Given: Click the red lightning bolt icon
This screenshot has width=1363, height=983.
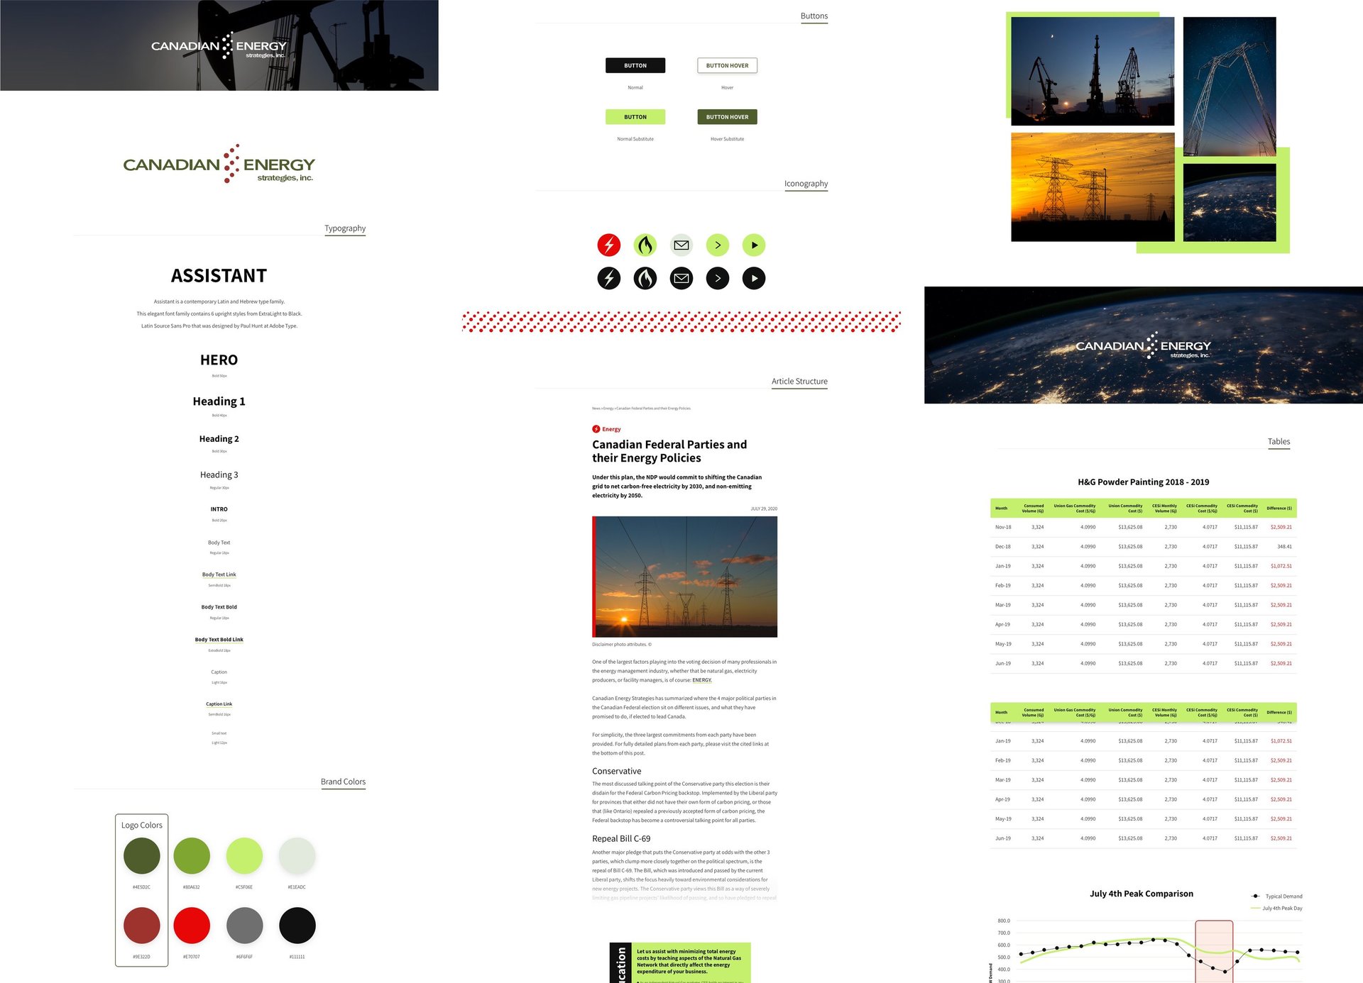Looking at the screenshot, I should [x=608, y=245].
